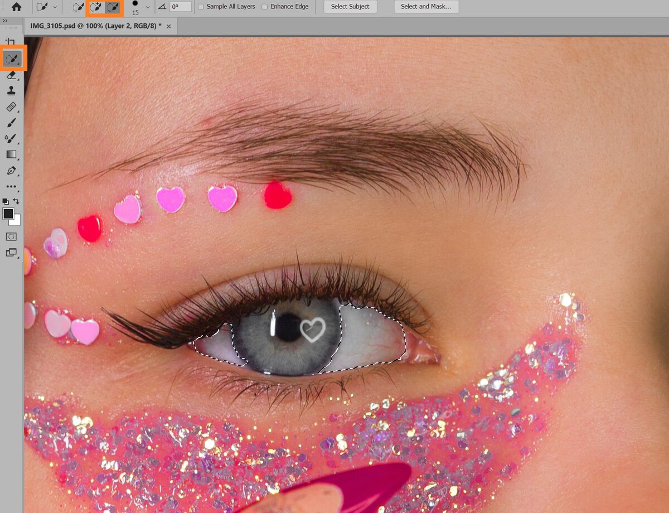This screenshot has width=669, height=513.
Task: Toggle Quick Mask mode
Action: [x=11, y=237]
